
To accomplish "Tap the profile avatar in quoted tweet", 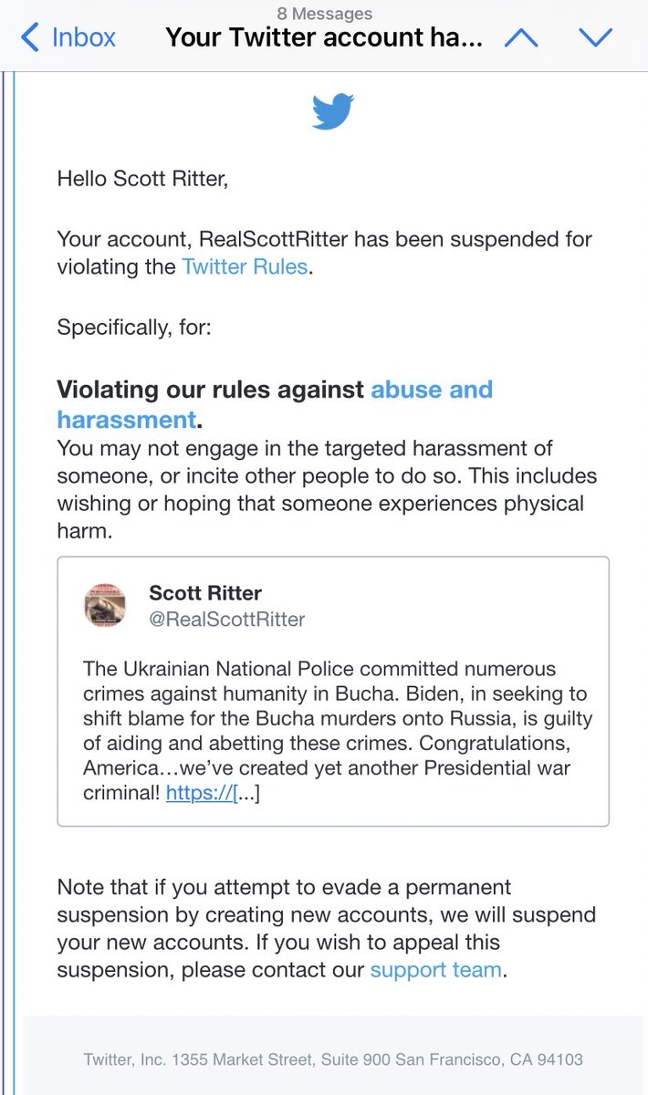I will coord(105,605).
